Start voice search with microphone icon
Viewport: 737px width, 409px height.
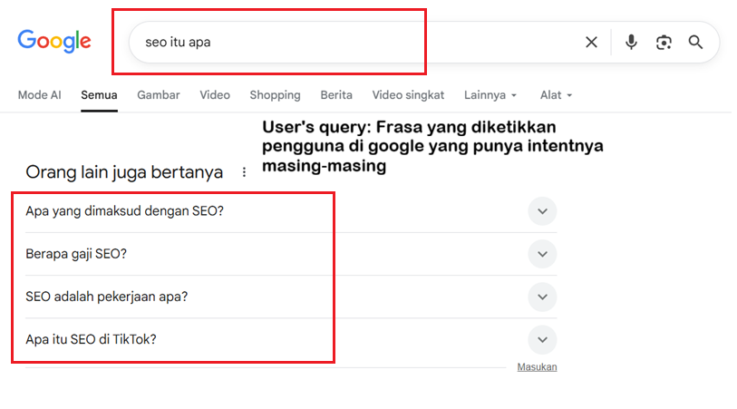[631, 43]
